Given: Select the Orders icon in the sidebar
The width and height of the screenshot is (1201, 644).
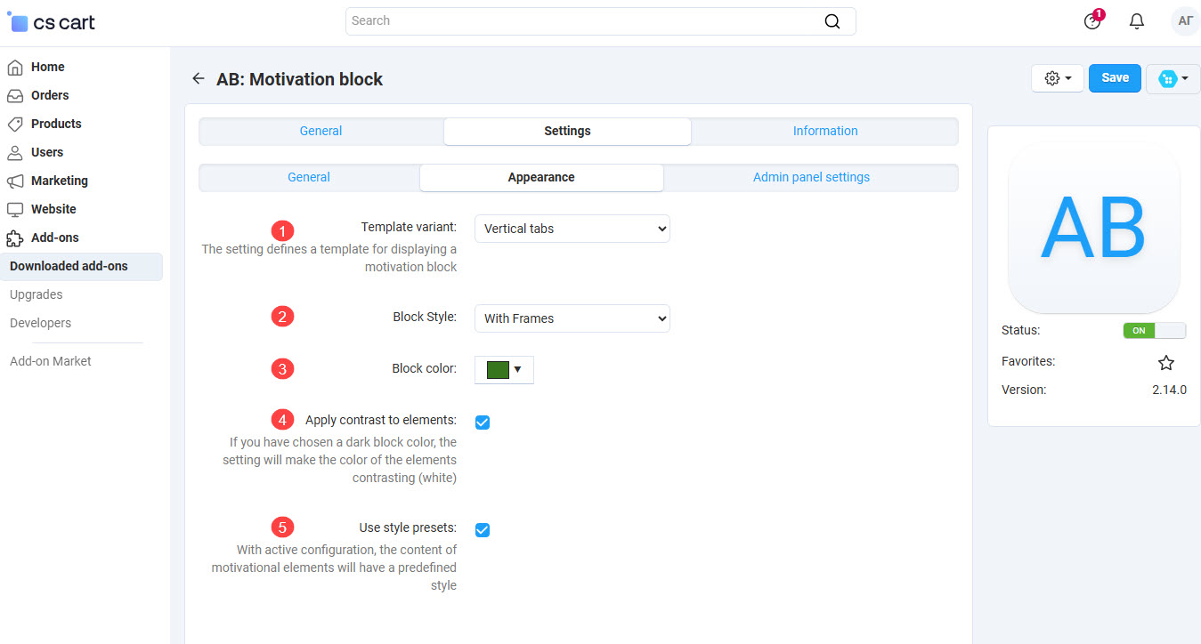Looking at the screenshot, I should pos(16,94).
